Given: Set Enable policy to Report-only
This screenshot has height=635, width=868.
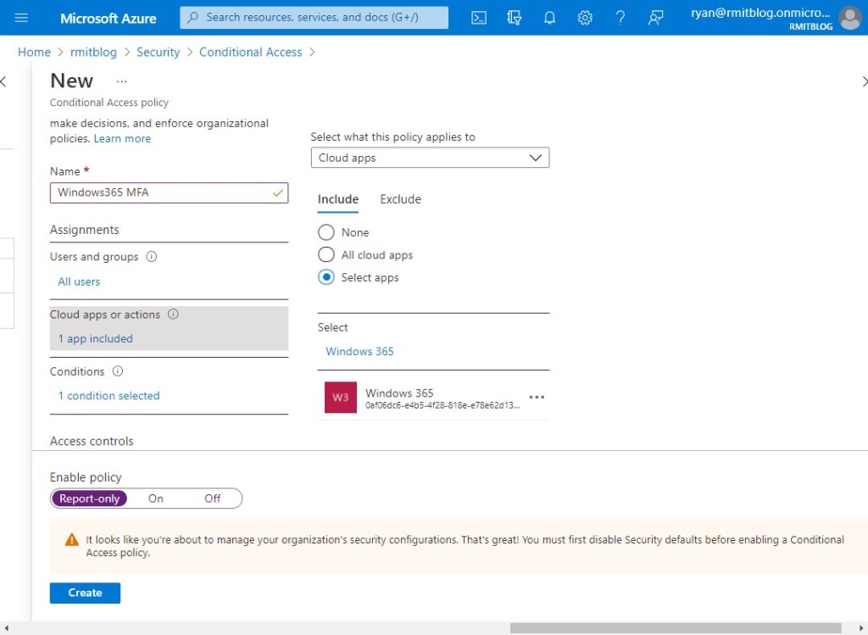Looking at the screenshot, I should click(90, 499).
